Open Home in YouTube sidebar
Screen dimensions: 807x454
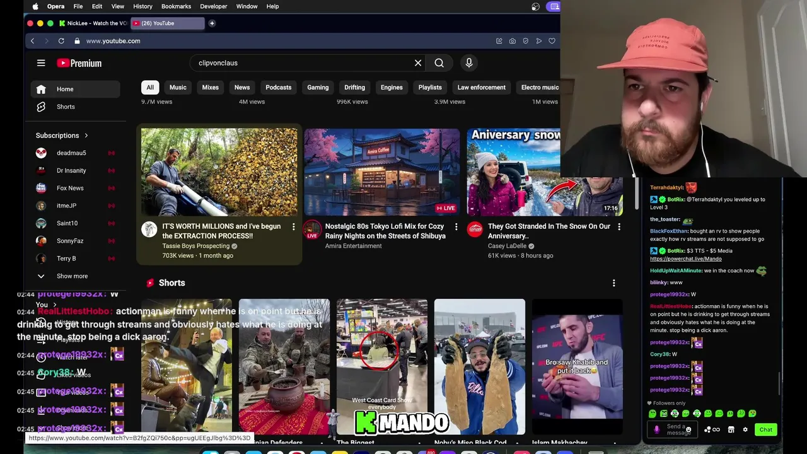click(x=75, y=89)
